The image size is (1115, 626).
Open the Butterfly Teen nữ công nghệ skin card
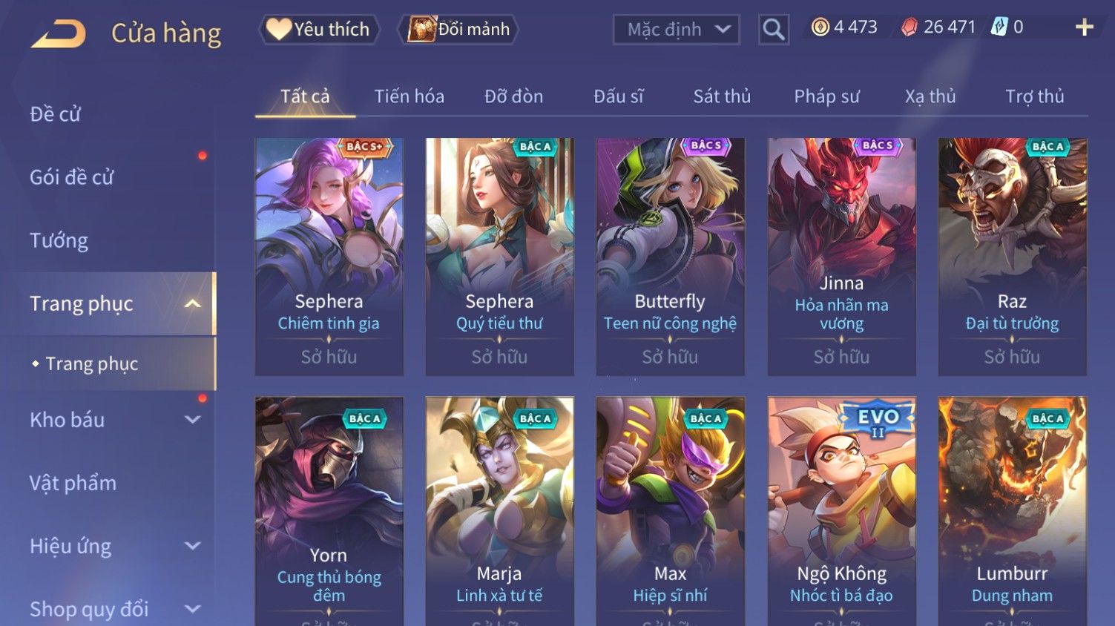coord(670,257)
